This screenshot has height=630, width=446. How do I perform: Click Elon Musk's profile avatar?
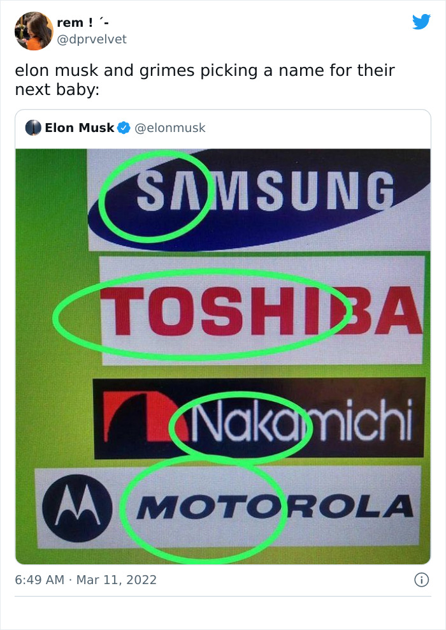[33, 127]
